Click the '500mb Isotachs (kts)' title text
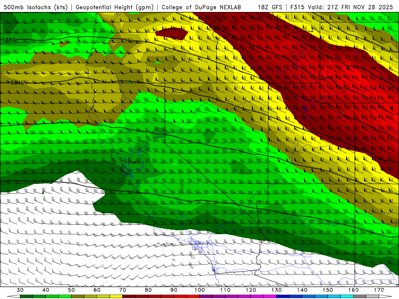Image resolution: width=399 pixels, height=299 pixels. (35, 7)
